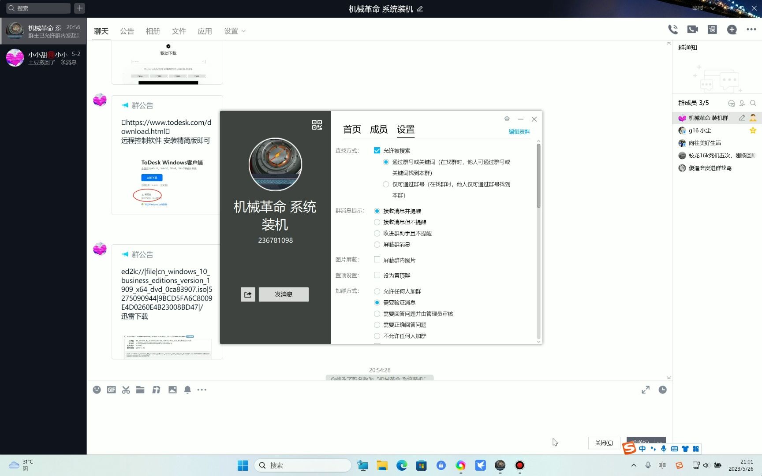Click the round plus icon to invite members
The height and width of the screenshot is (476, 762).
click(x=732, y=30)
